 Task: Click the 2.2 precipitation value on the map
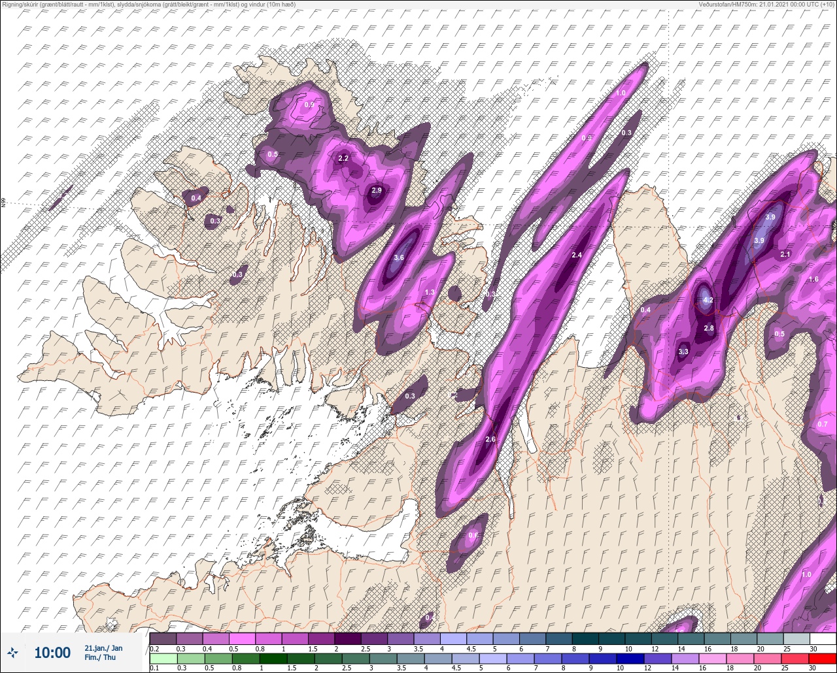coord(343,158)
